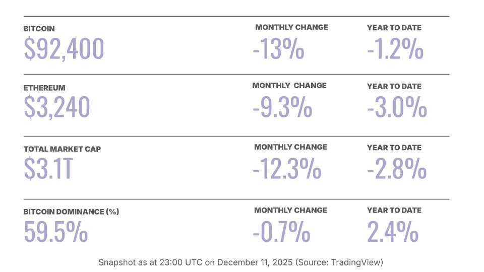The image size is (484, 272).
Task: Select Ethereum's -3.0% year to date value
Action: [x=397, y=107]
